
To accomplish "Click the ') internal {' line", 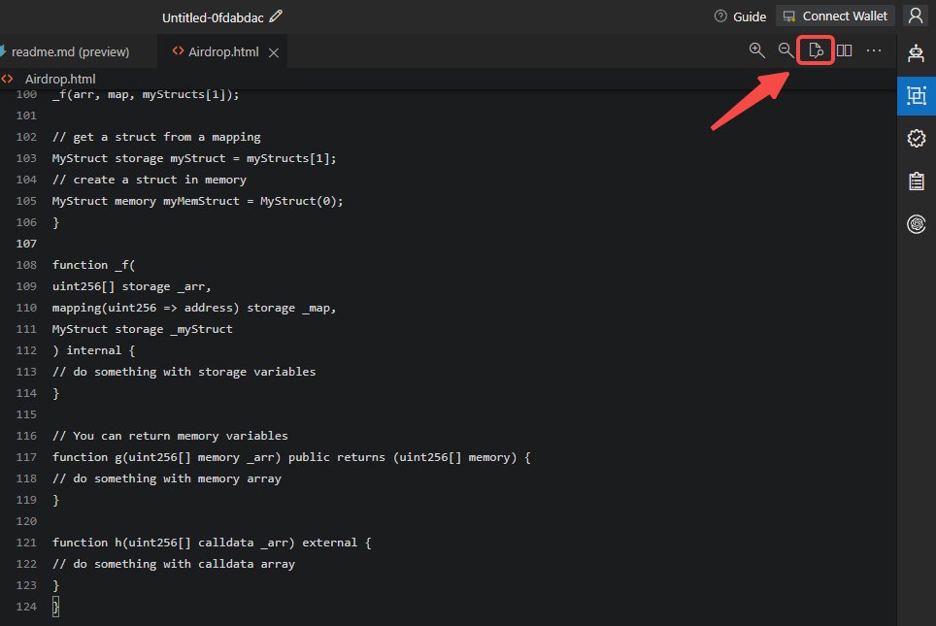I will [94, 350].
